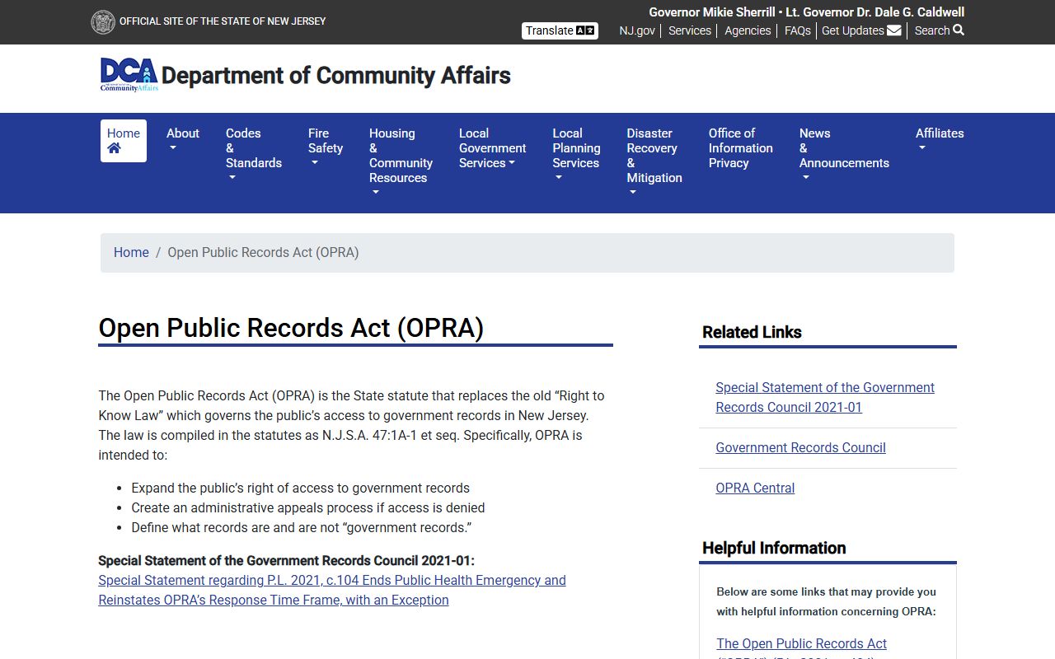Open Special Statement 2021-01 related link
Image resolution: width=1055 pixels, height=659 pixels.
click(x=825, y=398)
